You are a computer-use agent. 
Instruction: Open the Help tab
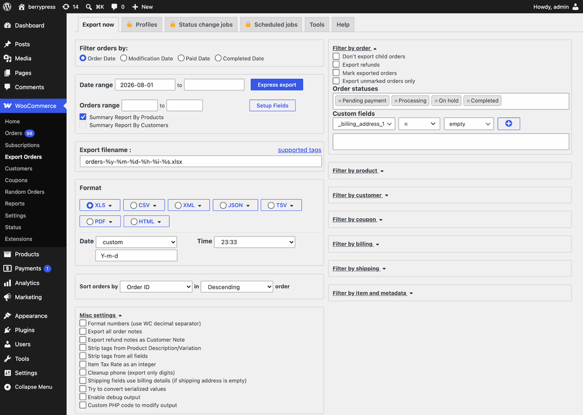[343, 24]
